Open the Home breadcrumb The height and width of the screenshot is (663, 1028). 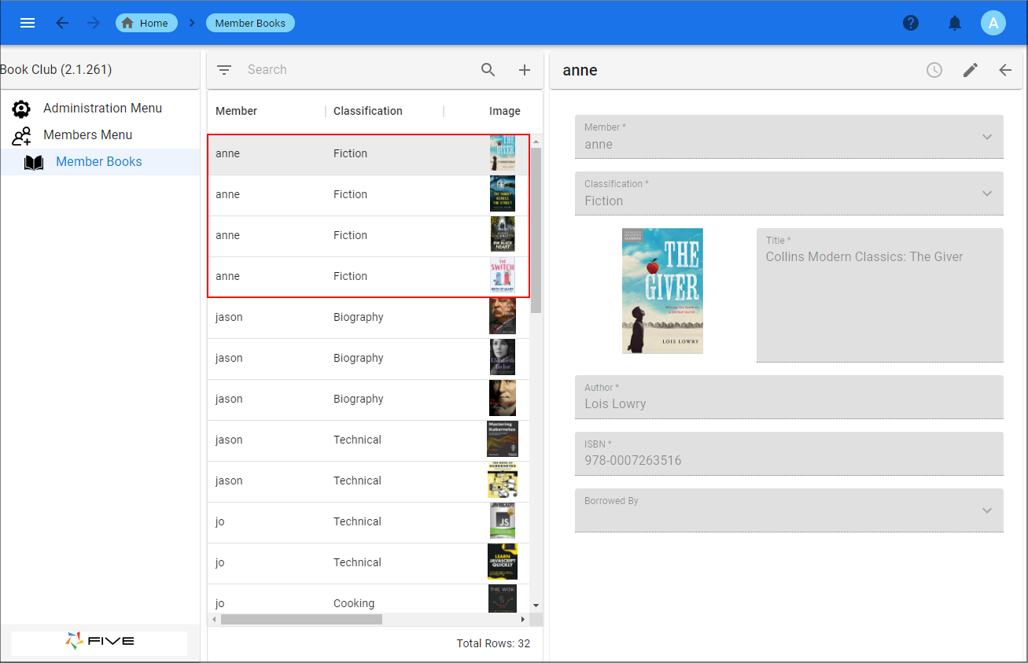146,23
